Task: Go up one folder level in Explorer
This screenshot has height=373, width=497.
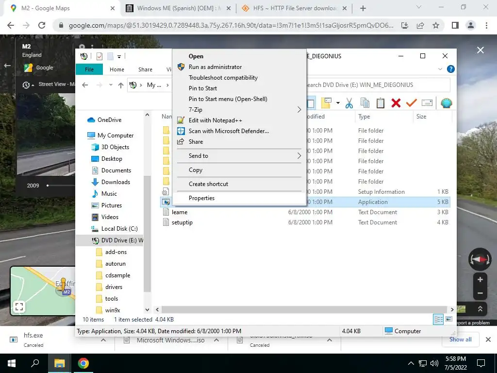Action: point(121,85)
